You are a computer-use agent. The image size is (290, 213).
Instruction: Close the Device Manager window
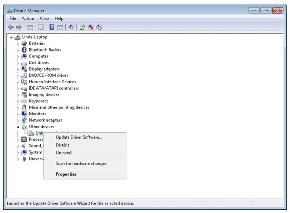pos(278,10)
